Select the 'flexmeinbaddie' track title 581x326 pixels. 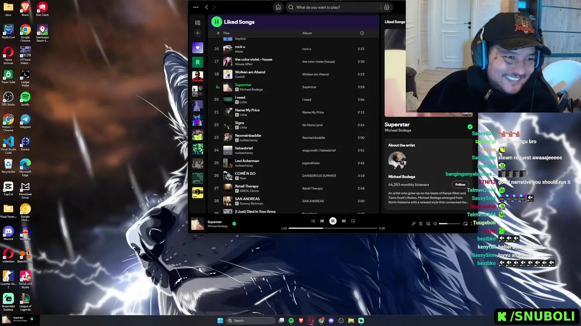pos(248,135)
